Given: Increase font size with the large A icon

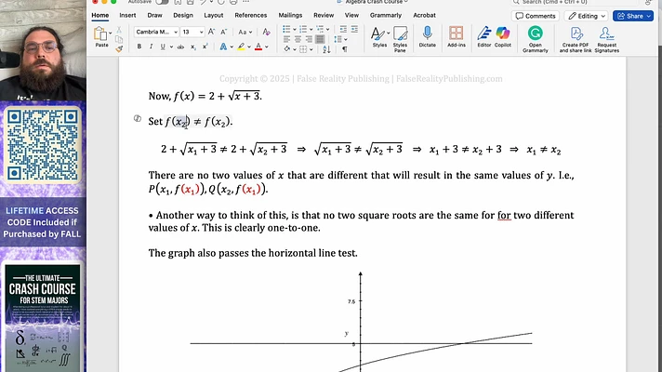Looking at the screenshot, I should (211, 32).
